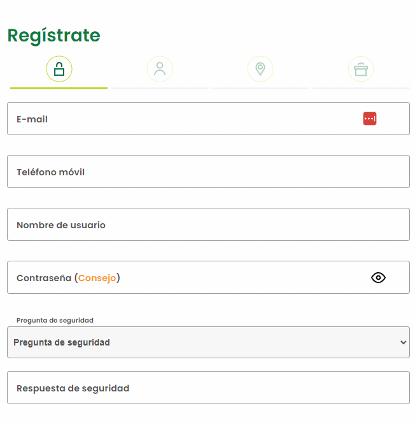This screenshot has width=415, height=422.
Task: Focus the E-mail input field
Action: click(x=185, y=119)
